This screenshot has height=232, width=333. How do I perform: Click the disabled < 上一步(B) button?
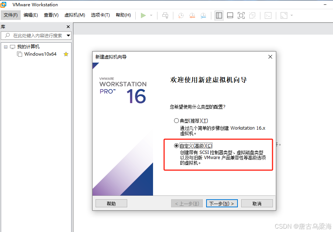pyautogui.click(x=187, y=203)
